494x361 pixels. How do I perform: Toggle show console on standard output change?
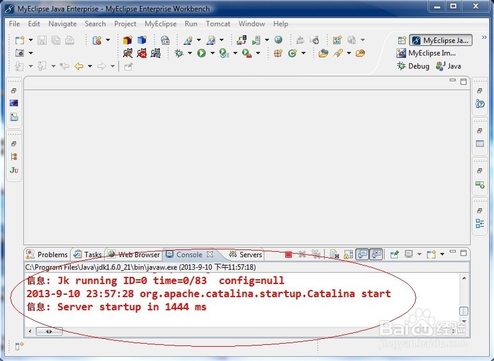pyautogui.click(x=362, y=254)
